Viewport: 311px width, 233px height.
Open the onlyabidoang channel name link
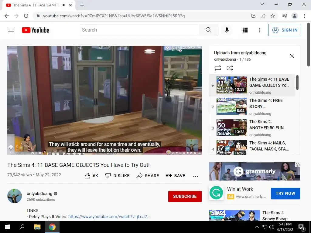point(39,194)
